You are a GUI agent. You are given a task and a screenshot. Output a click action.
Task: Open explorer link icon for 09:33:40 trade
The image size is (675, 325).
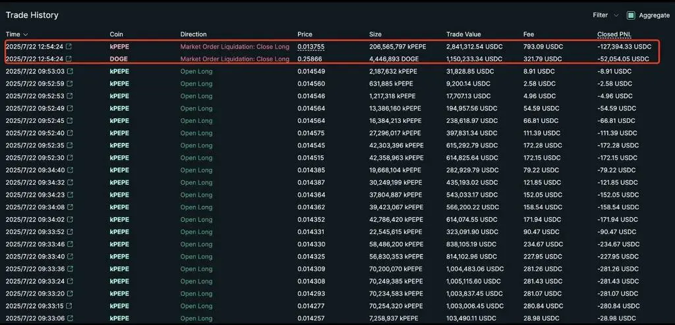coord(70,257)
